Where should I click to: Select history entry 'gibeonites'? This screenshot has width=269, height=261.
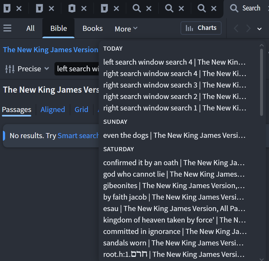(174, 186)
